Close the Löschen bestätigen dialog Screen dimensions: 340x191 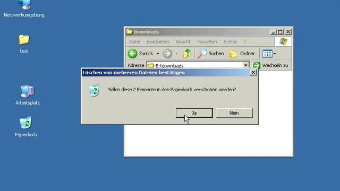pos(253,73)
